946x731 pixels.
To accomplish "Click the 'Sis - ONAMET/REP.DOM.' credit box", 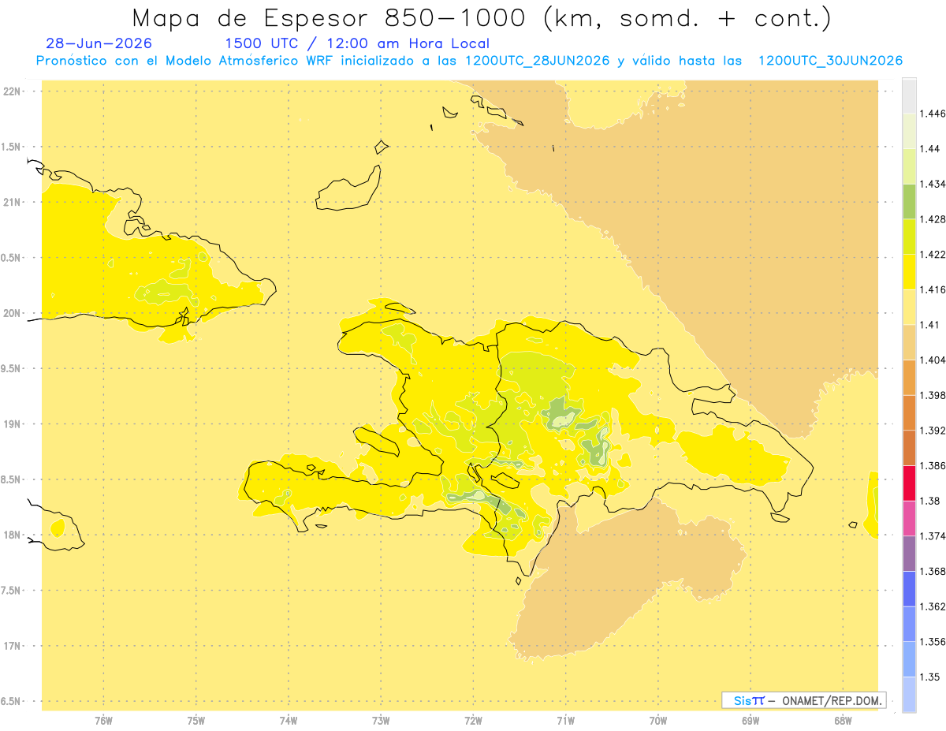I will [x=804, y=700].
